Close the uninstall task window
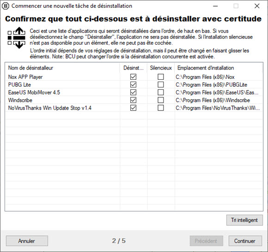The width and height of the screenshot is (268, 252). pos(257,6)
